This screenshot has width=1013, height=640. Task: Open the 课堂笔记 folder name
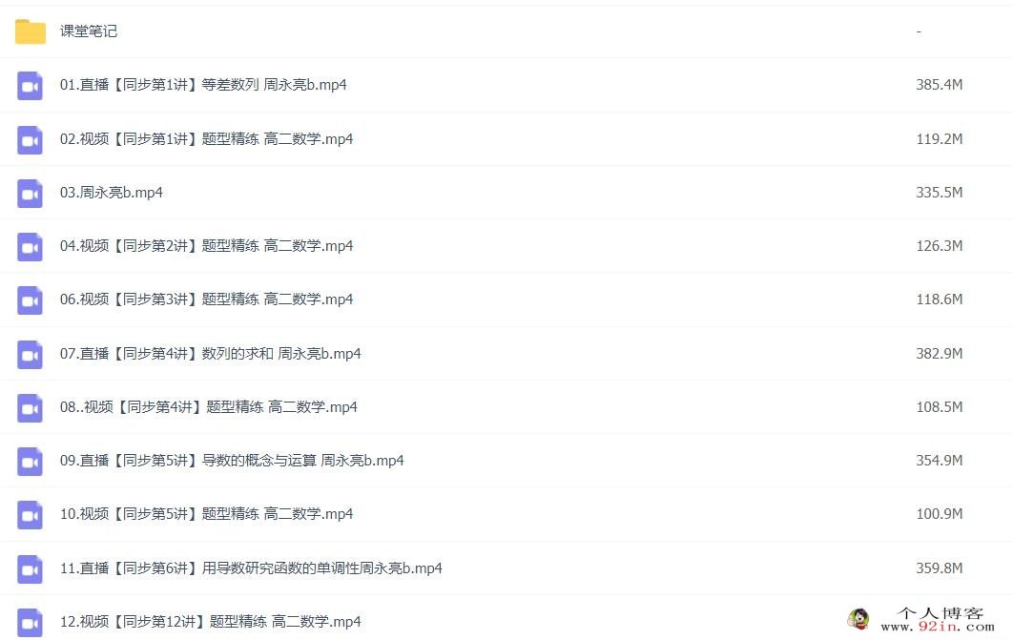click(x=89, y=31)
